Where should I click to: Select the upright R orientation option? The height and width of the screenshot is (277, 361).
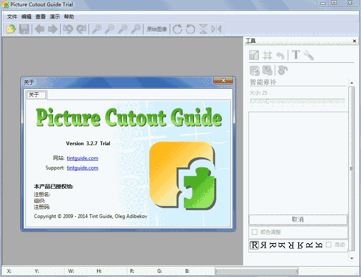[x=254, y=245]
